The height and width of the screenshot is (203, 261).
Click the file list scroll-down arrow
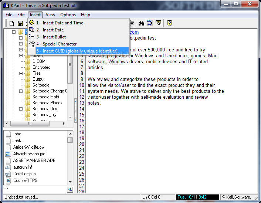click(70, 182)
